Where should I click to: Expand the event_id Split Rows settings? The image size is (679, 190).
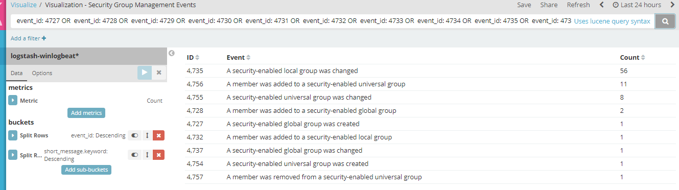click(13, 135)
